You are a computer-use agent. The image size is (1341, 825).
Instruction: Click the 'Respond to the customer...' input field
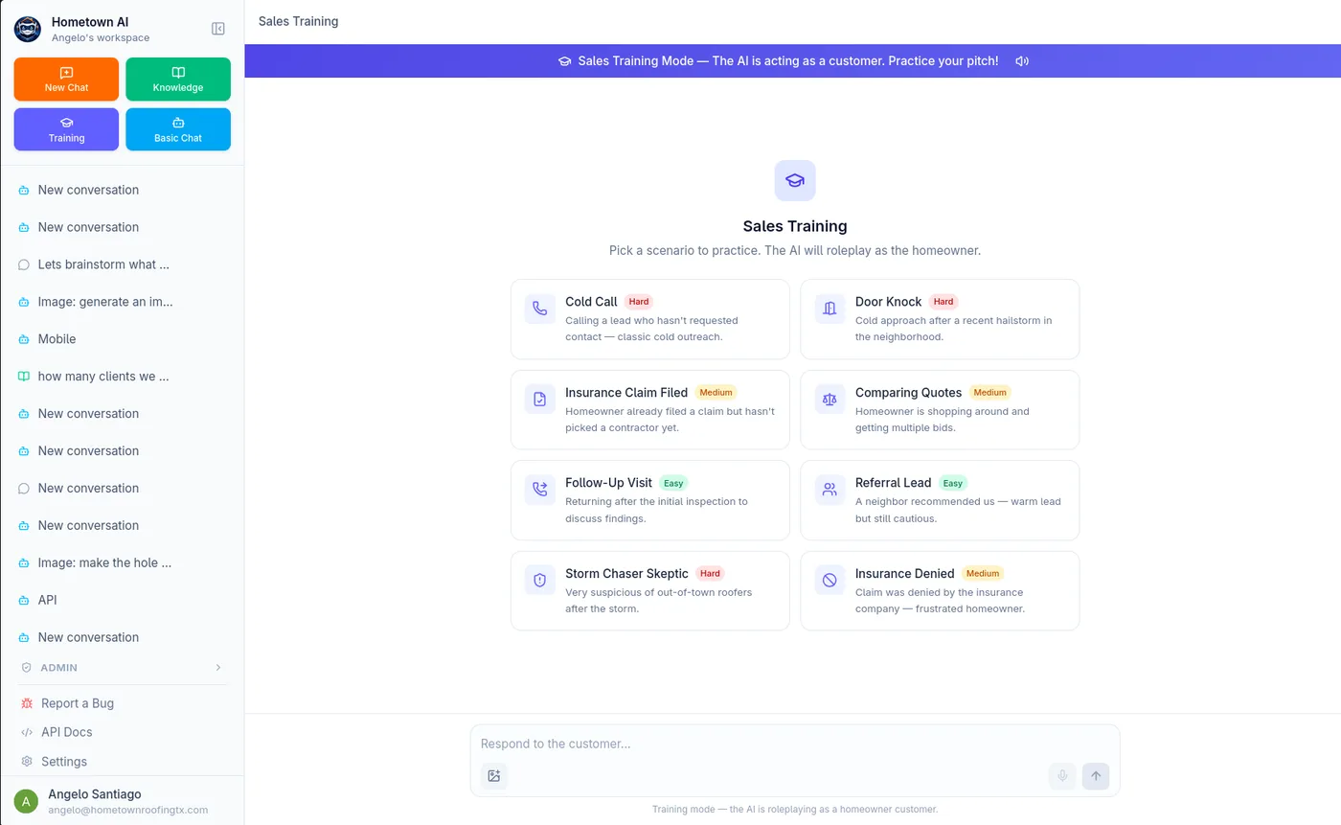pos(794,744)
